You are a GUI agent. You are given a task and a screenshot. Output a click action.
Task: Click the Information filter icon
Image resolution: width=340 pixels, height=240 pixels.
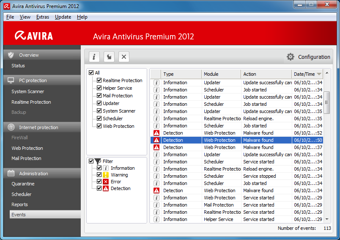pos(106,168)
